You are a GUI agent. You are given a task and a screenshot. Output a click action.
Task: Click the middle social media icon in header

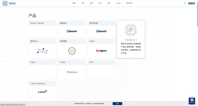[191, 3]
